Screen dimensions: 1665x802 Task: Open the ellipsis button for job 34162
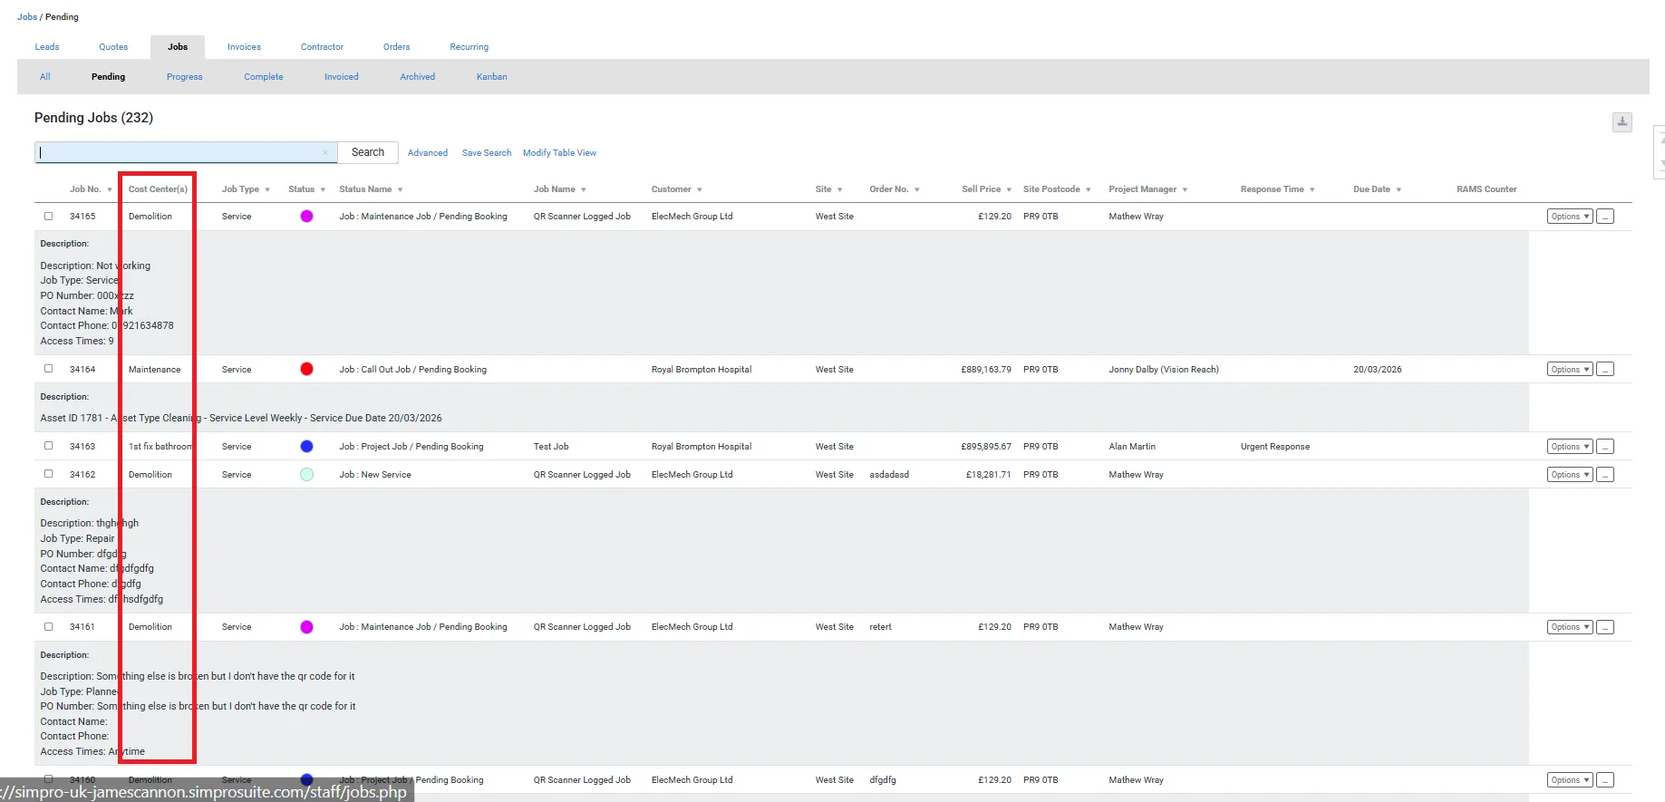pos(1605,475)
